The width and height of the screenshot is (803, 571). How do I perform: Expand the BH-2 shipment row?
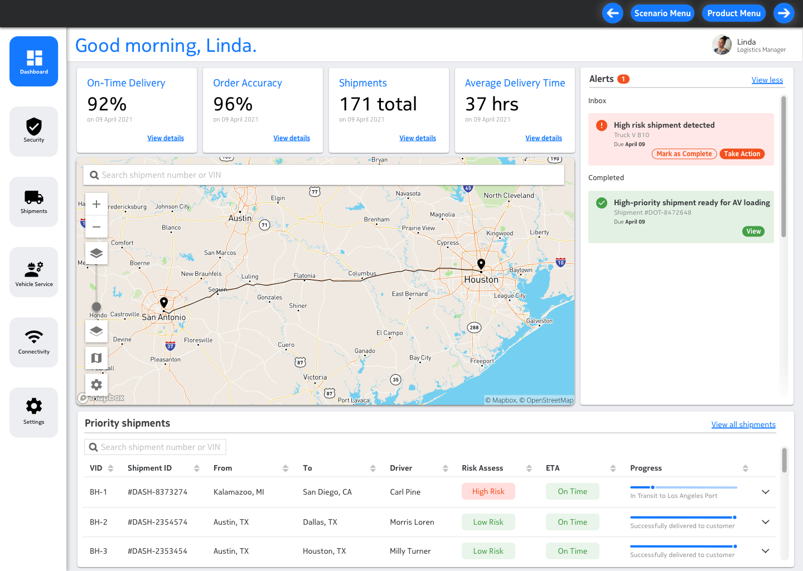(x=766, y=522)
